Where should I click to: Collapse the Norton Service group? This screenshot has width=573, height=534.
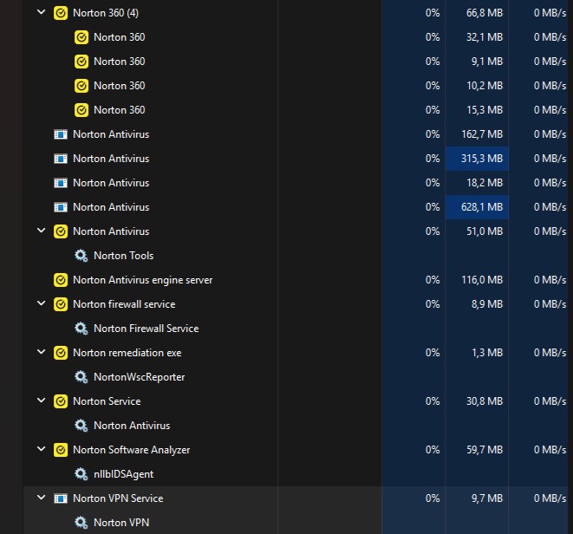pyautogui.click(x=42, y=400)
